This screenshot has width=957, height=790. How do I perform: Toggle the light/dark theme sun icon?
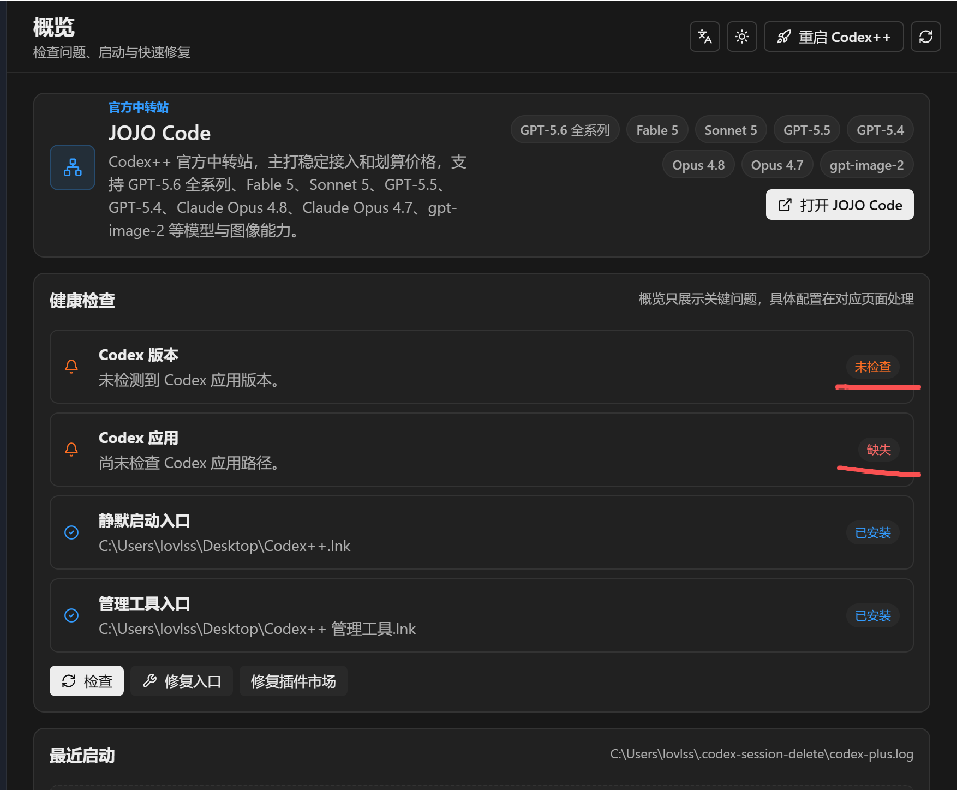click(x=742, y=37)
